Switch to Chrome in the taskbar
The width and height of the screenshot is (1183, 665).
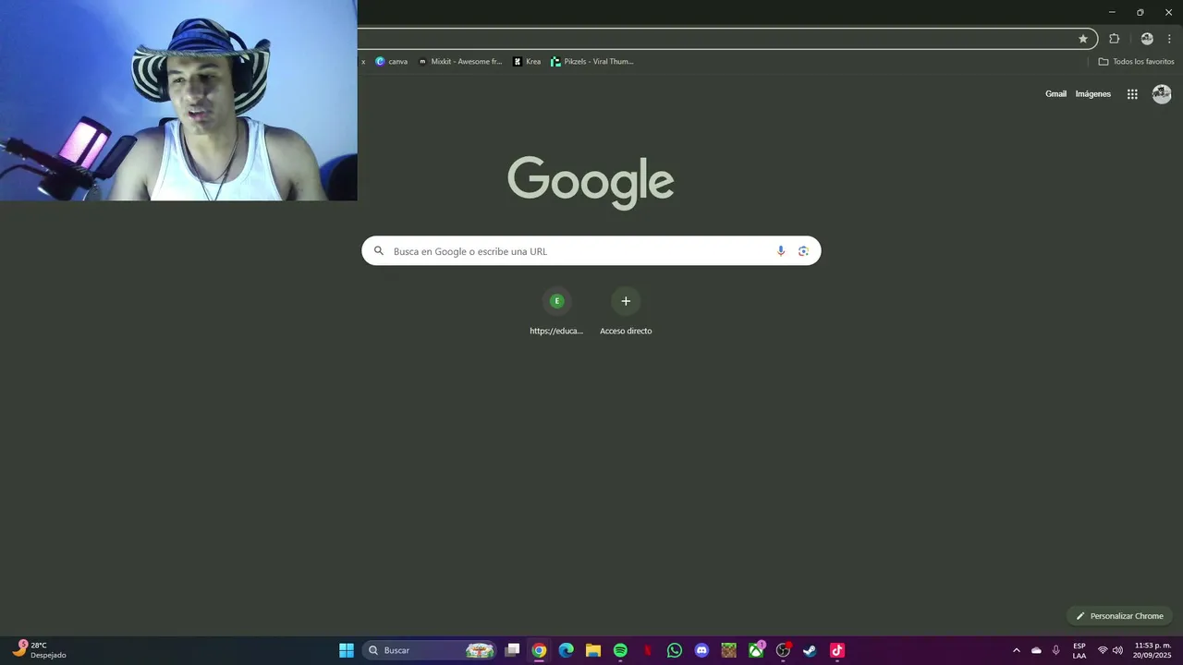click(539, 650)
